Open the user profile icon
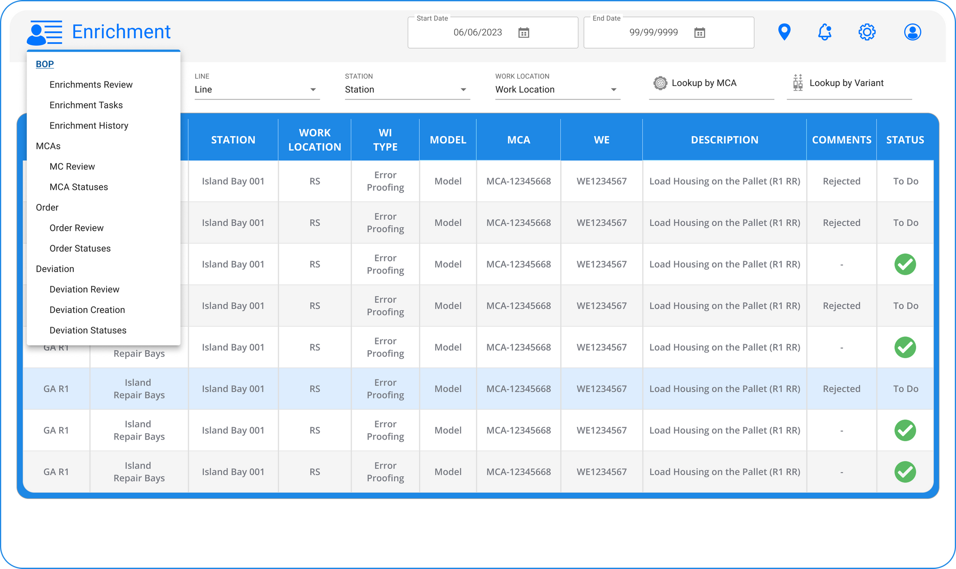 [x=913, y=32]
